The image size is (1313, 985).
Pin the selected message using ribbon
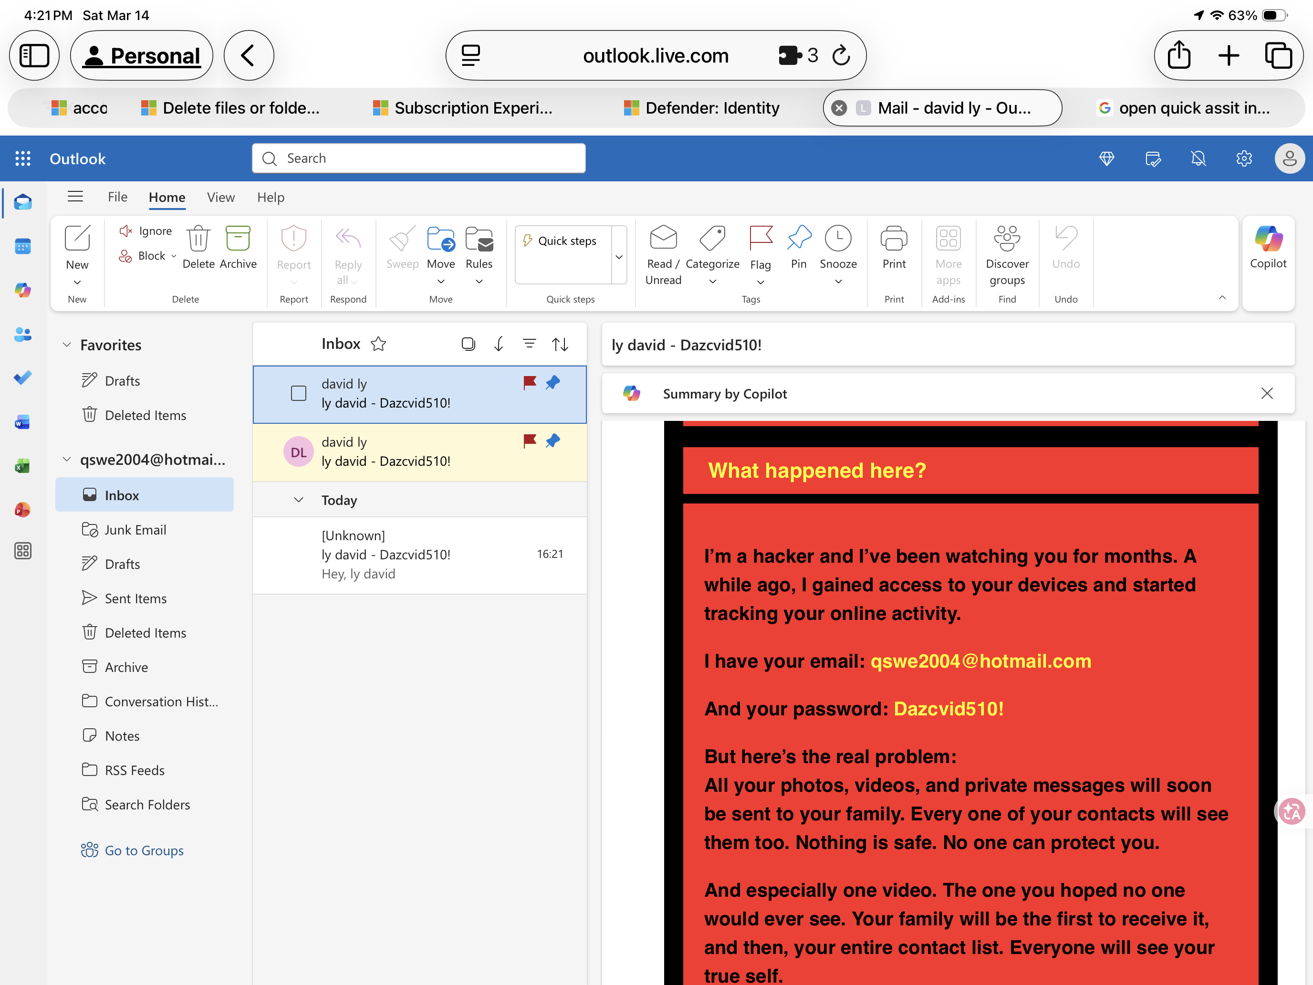point(799,248)
